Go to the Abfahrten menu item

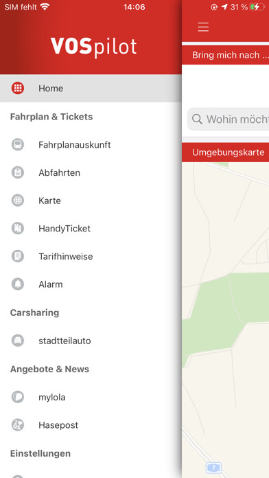coord(91,172)
